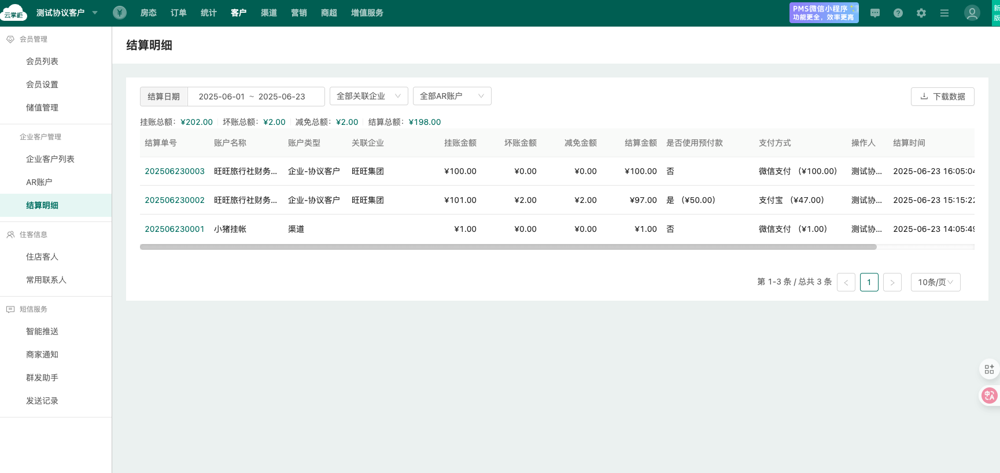Click the previous page arrow
The image size is (1000, 473).
tap(846, 282)
